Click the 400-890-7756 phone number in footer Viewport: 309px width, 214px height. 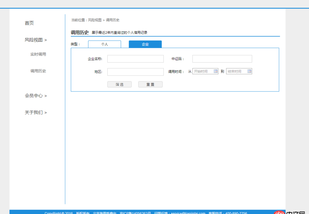(236, 213)
